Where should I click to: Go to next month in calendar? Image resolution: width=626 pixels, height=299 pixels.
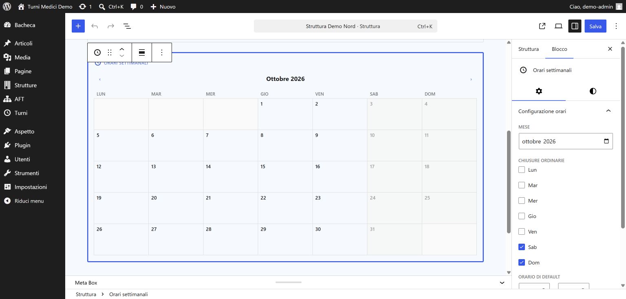click(471, 79)
